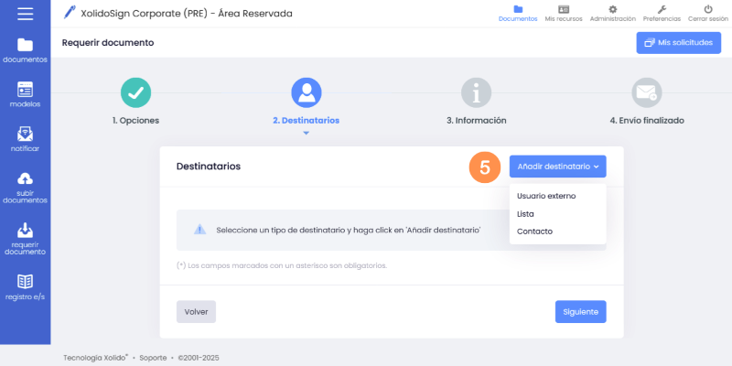Viewport: 732px width, 366px height.
Task: Click the 'Seleccione un tipo de destinatario' message
Action: click(x=349, y=231)
